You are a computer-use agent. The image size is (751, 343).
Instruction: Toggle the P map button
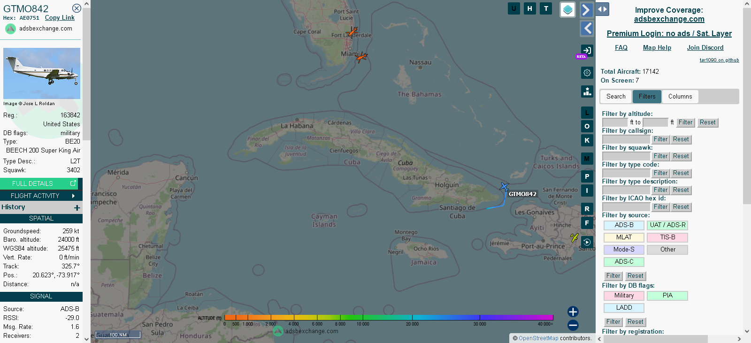587,176
